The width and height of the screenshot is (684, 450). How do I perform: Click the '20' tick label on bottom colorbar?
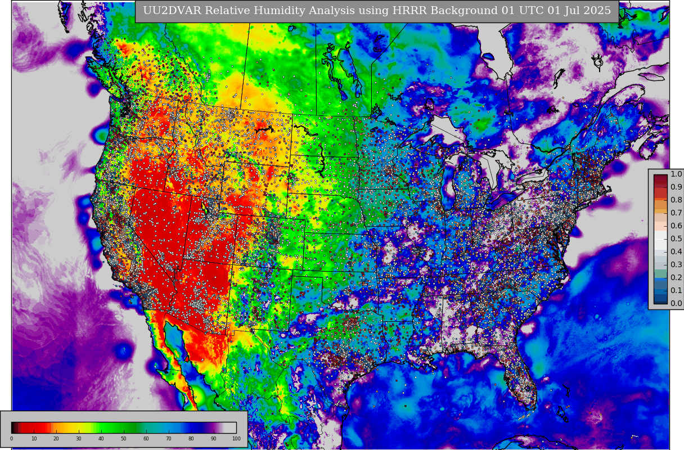coord(56,438)
